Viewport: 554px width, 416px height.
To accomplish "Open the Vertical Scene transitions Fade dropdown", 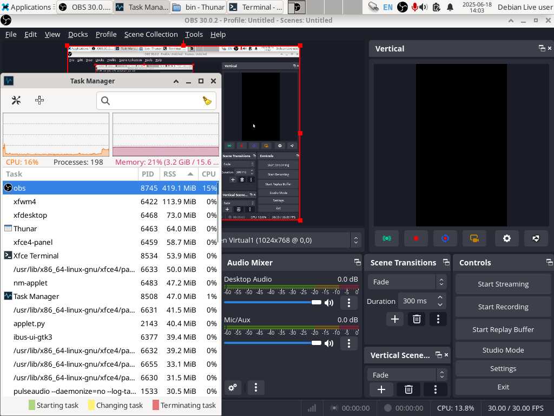I will pos(407,375).
